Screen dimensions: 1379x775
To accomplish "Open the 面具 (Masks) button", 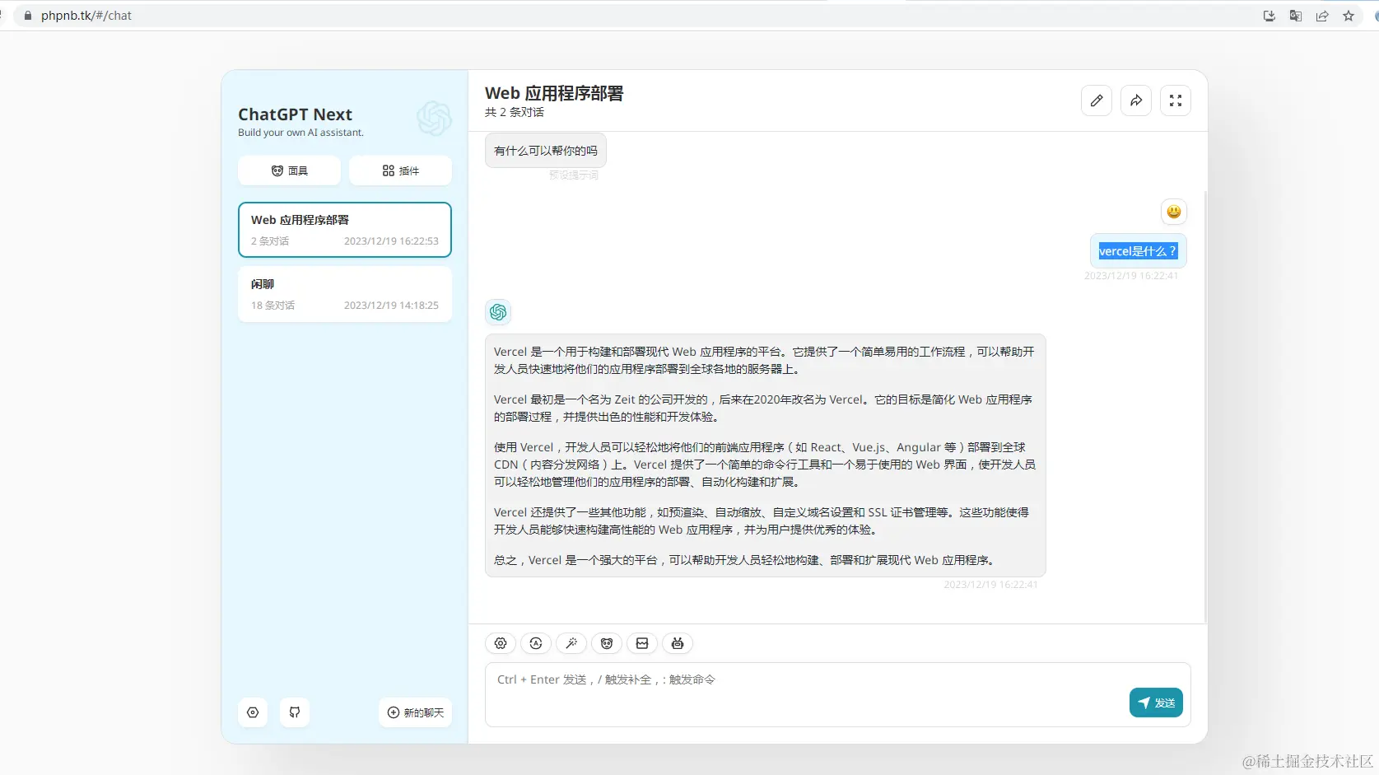I will (289, 170).
